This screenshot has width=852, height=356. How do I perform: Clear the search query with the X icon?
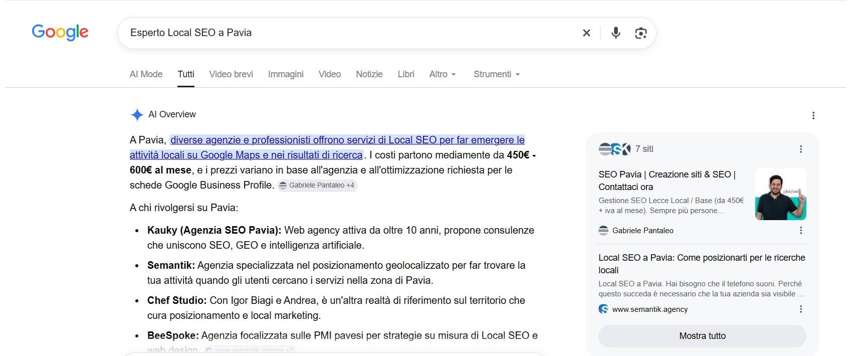pyautogui.click(x=586, y=33)
